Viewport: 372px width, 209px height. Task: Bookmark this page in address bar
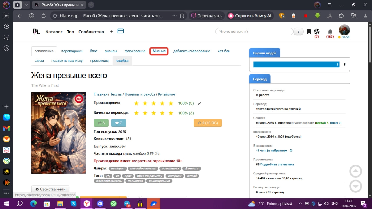click(x=182, y=16)
